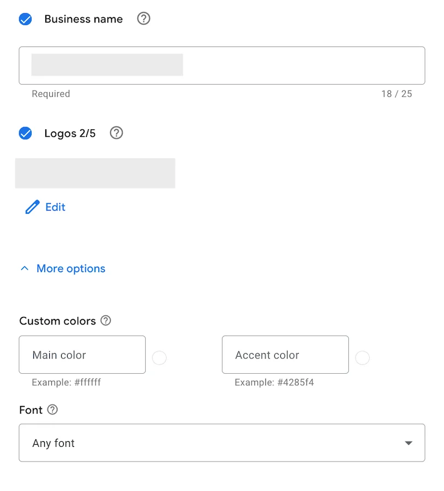This screenshot has height=491, width=444.
Task: Toggle the Logos 2/5 selection
Action: pos(25,133)
